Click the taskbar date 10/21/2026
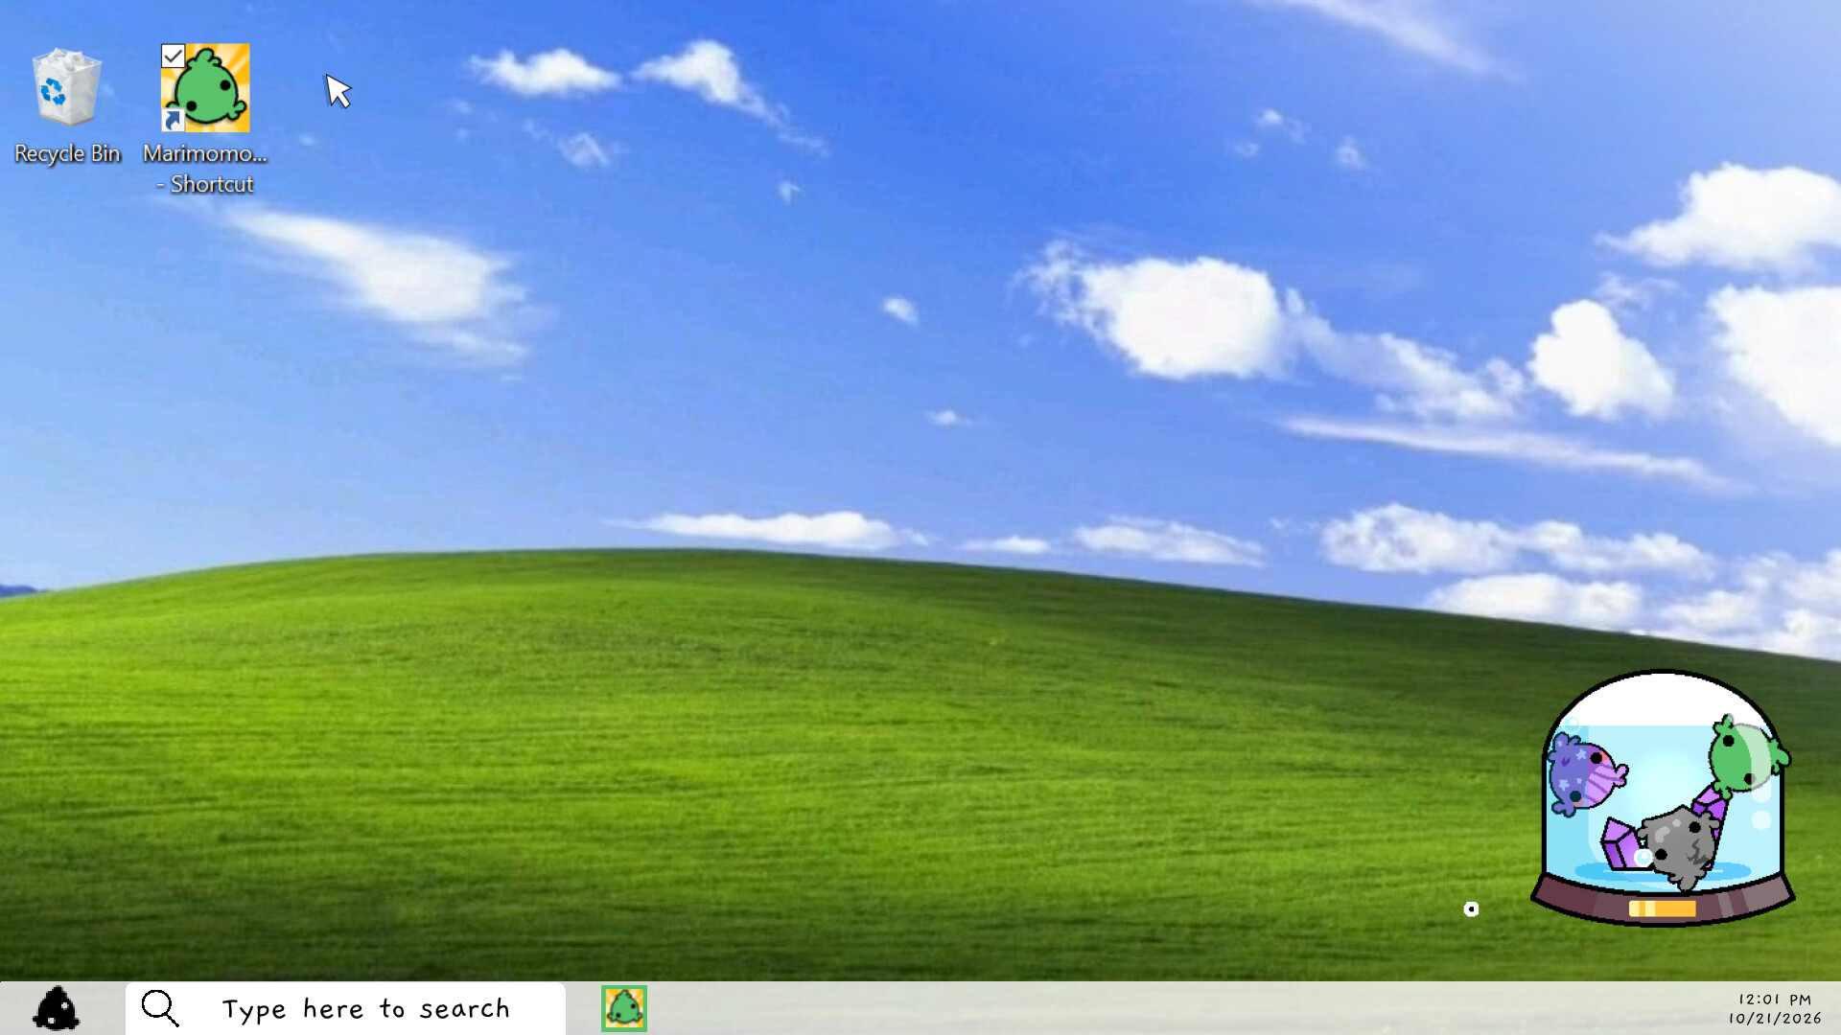The image size is (1841, 1035). click(1775, 1019)
